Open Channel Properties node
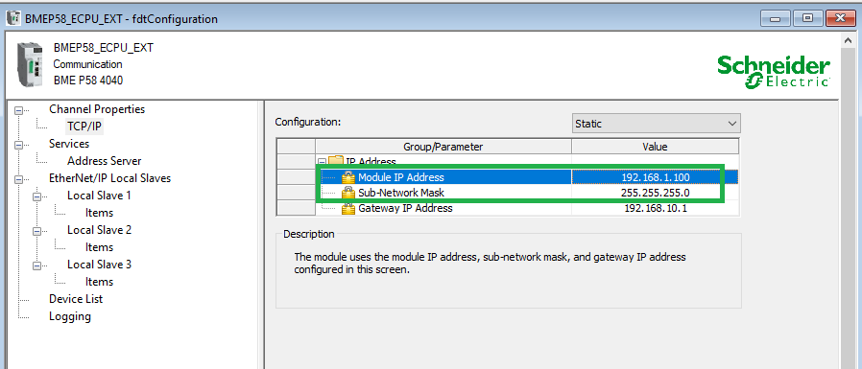 [97, 109]
